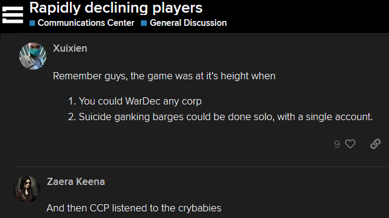Open the General Discussion category
The image size is (389, 218).
click(188, 23)
